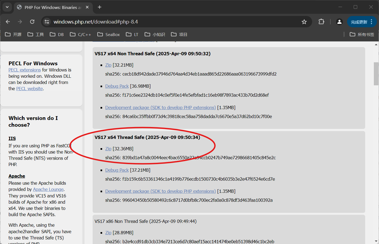The height and width of the screenshot is (244, 379).
Task: Close the PHP For Windows tab
Action: click(87, 7)
